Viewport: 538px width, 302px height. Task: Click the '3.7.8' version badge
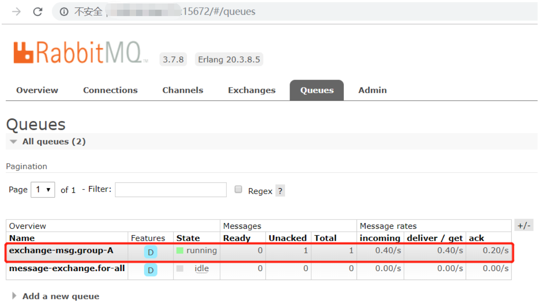173,59
